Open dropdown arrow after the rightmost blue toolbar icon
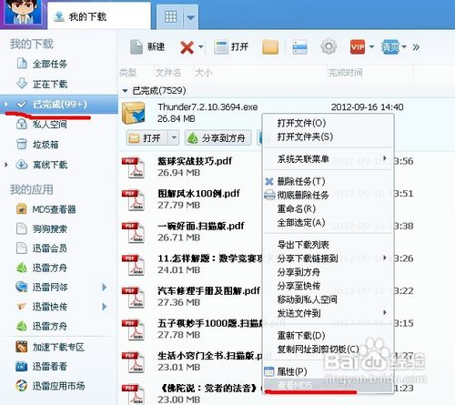 coord(404,47)
